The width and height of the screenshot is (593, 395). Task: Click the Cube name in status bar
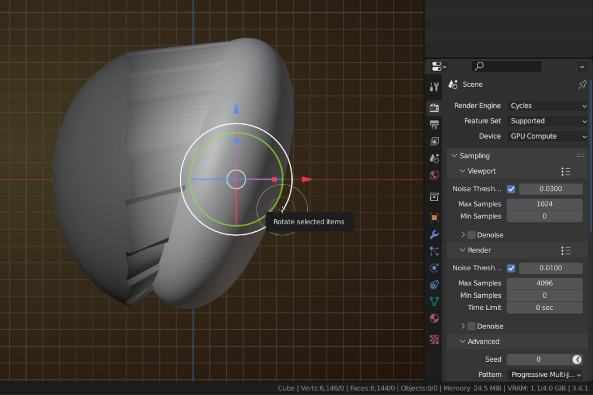coord(286,388)
